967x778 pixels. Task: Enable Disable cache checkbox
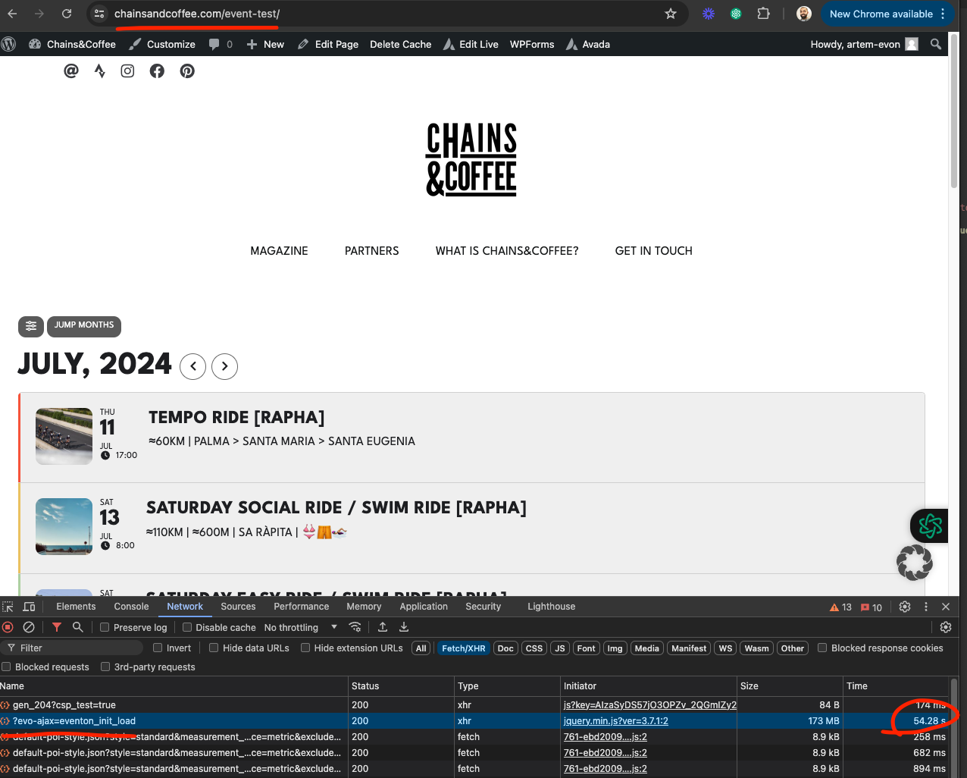[x=187, y=627]
